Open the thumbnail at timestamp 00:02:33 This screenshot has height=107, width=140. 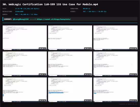(x=116, y=64)
